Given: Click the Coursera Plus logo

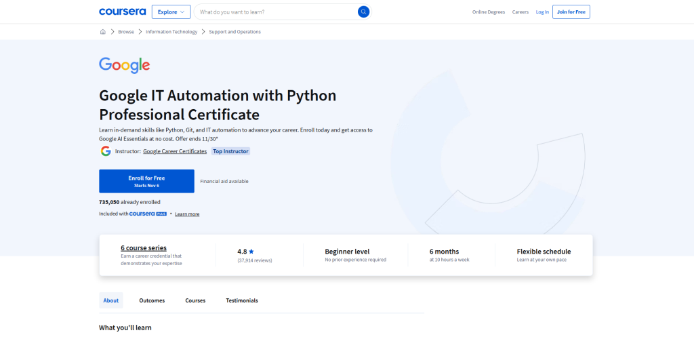Looking at the screenshot, I should (148, 214).
